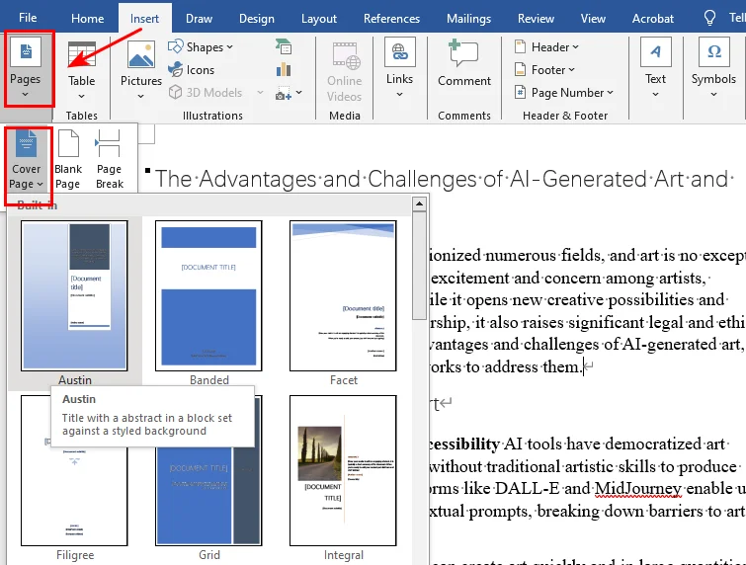Click the document title heading text
Viewport: 746px width, 565px height.
(x=442, y=179)
